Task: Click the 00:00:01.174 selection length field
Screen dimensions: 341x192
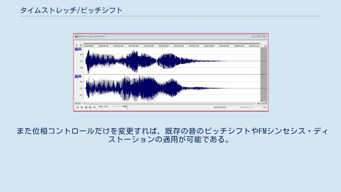Action: pyautogui.click(x=247, y=107)
